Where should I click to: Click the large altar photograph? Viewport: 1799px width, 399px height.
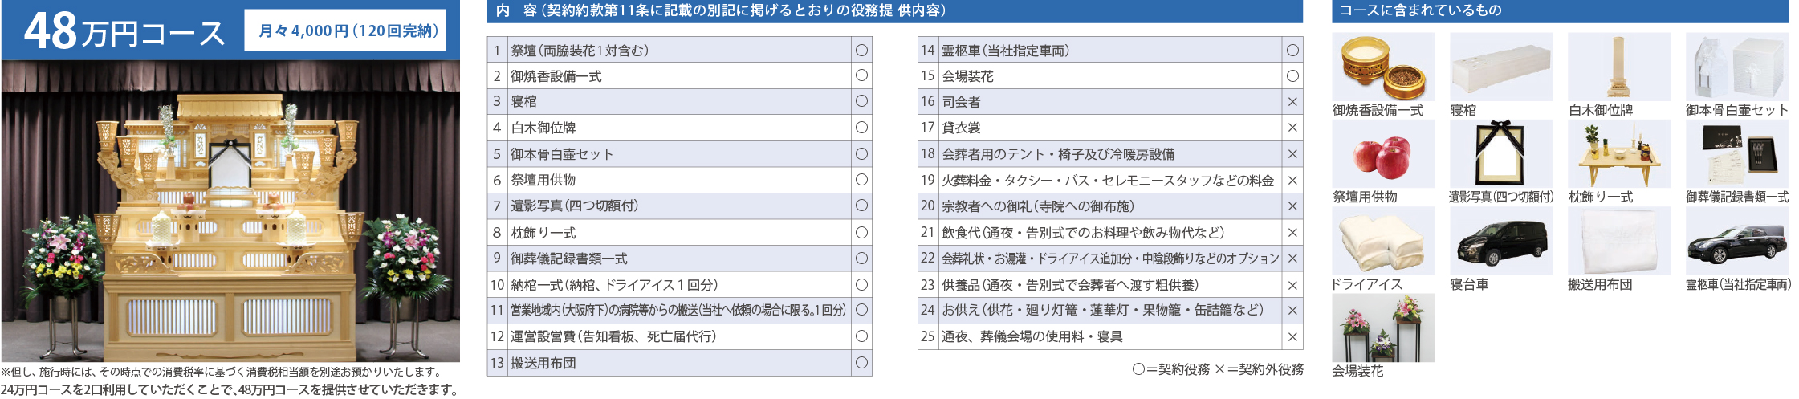230,211
